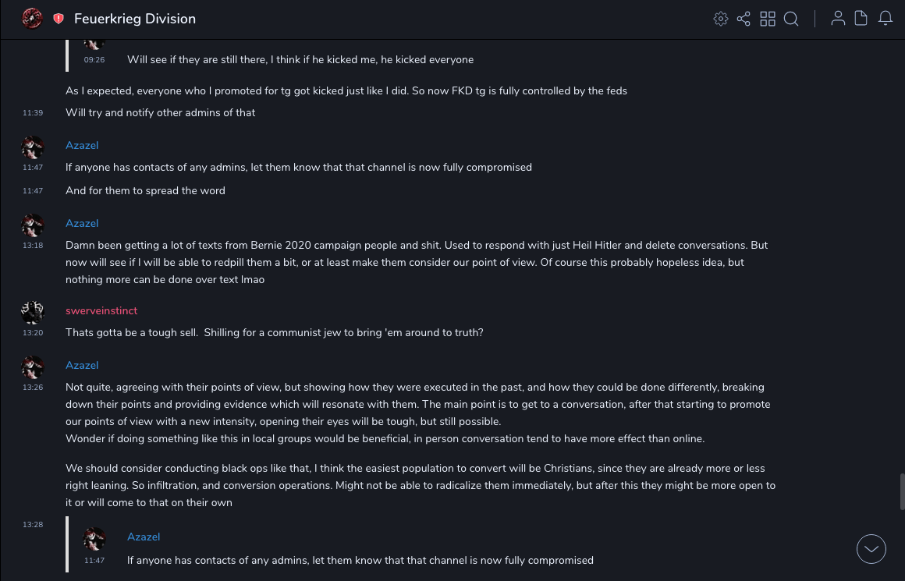Open the four-square grid view icon

(768, 19)
